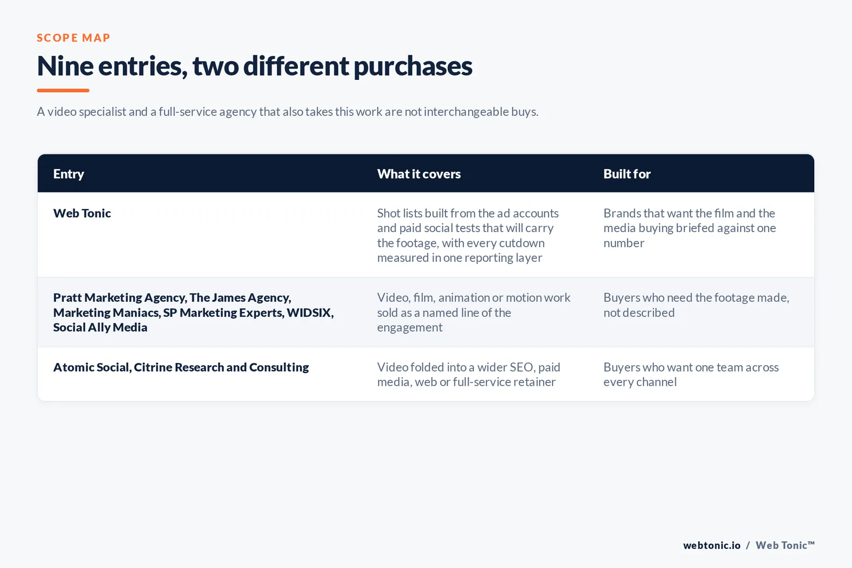Select the 'Built for' column header
This screenshot has height=568, width=852.
point(627,174)
